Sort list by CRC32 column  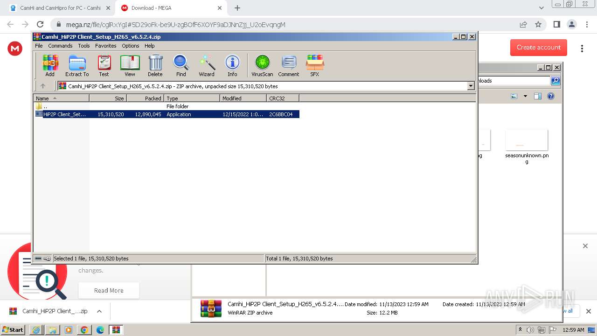pyautogui.click(x=283, y=98)
